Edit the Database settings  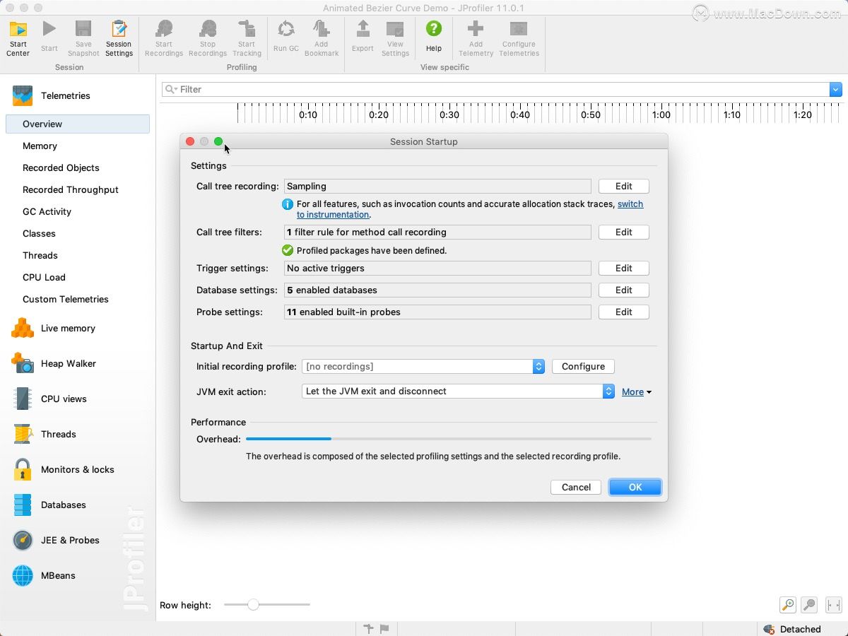pyautogui.click(x=623, y=290)
